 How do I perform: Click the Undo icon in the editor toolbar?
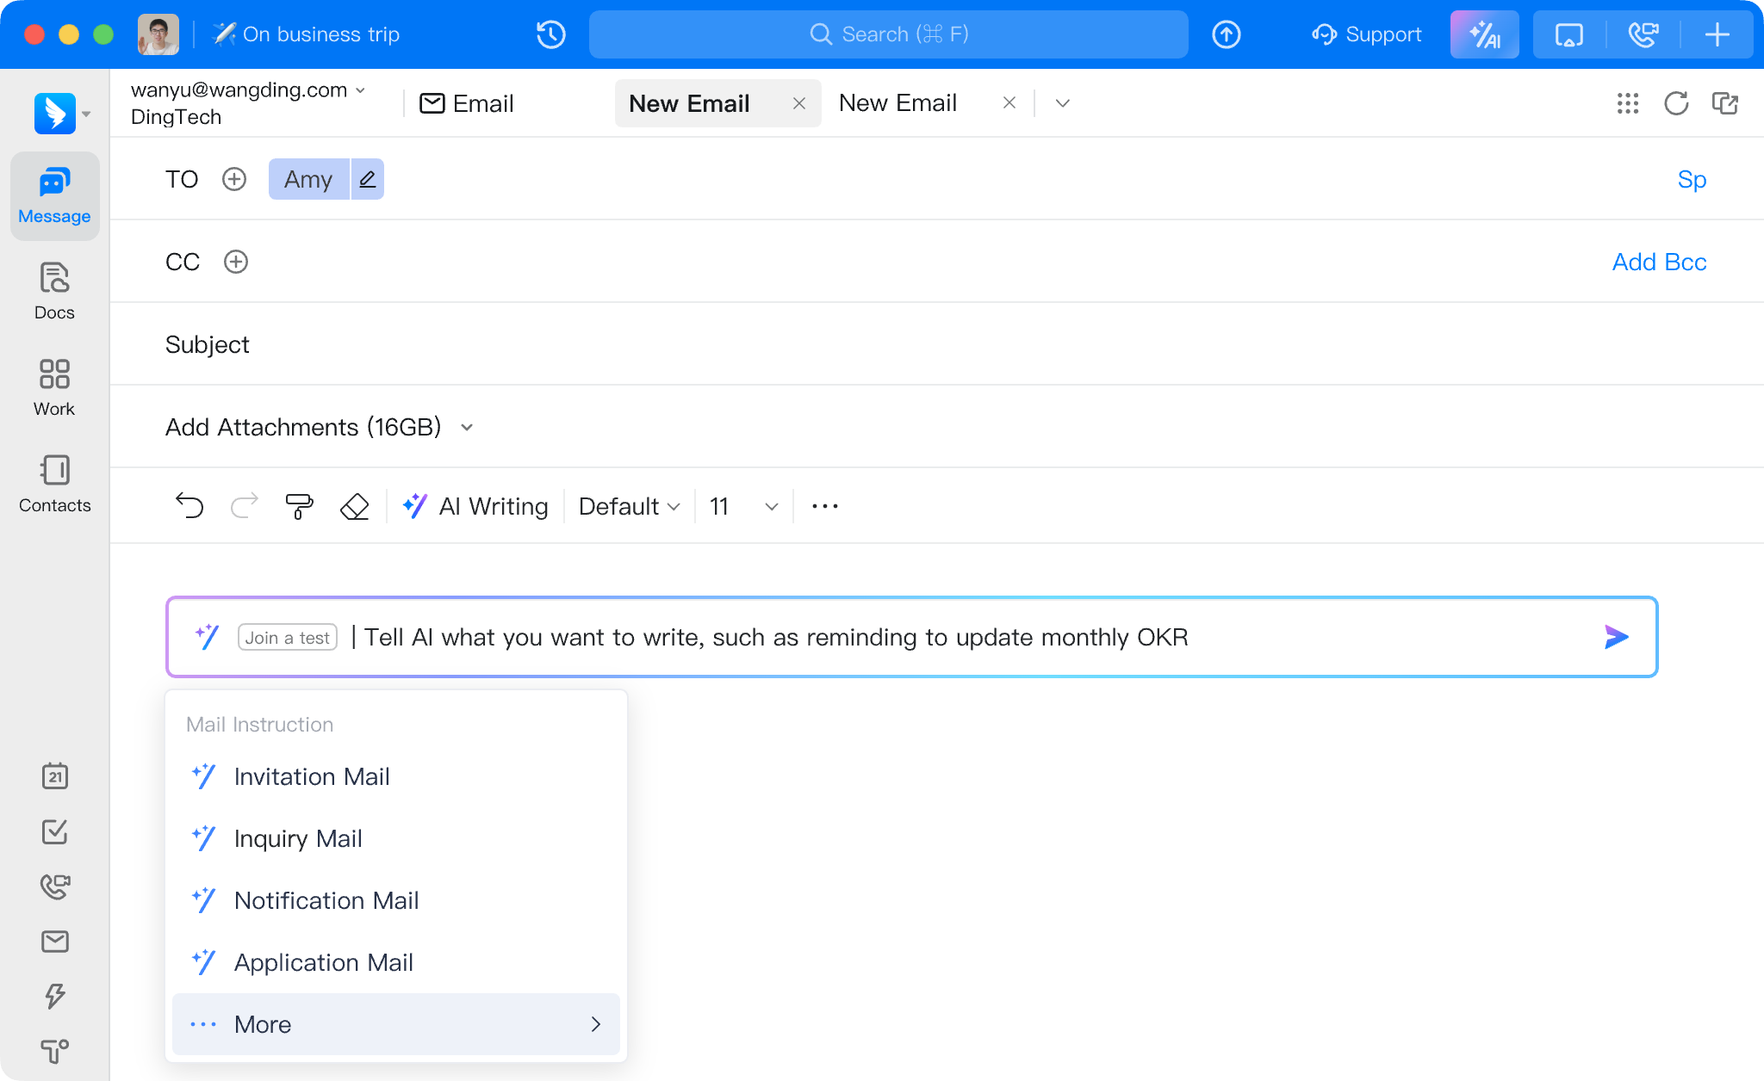(x=189, y=507)
